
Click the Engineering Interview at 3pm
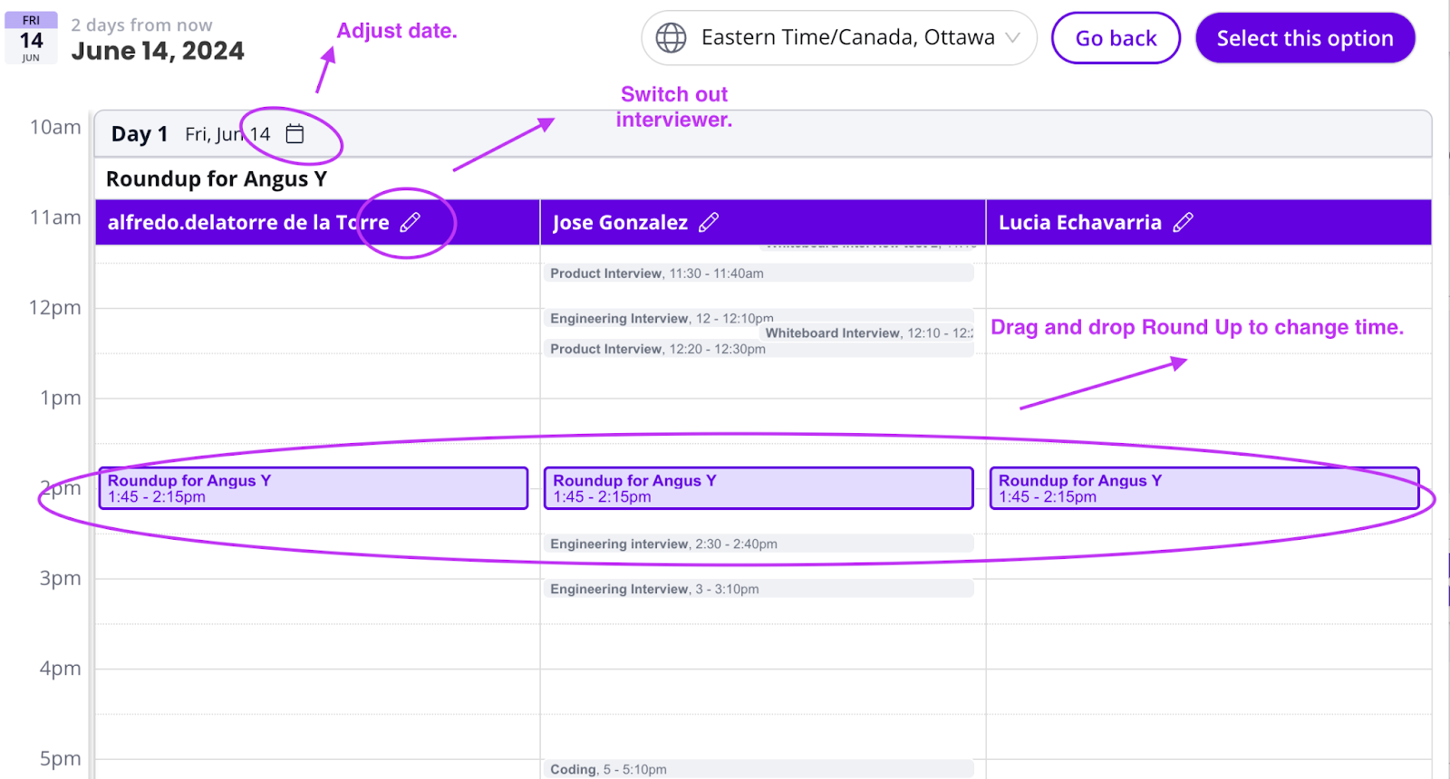(x=759, y=589)
